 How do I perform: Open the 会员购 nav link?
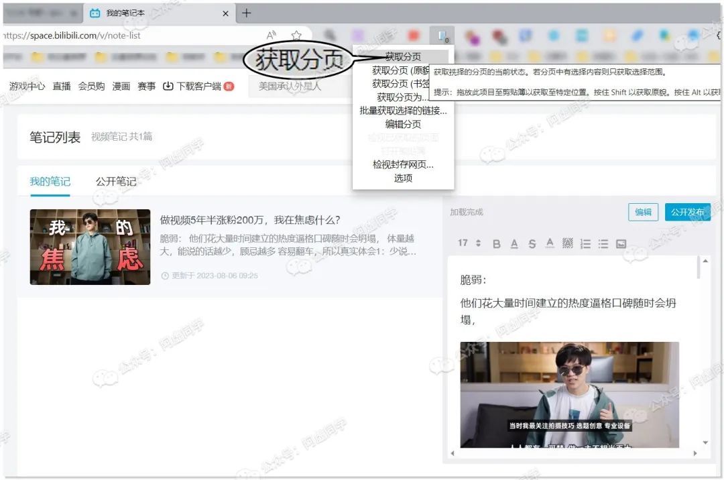[x=91, y=86]
